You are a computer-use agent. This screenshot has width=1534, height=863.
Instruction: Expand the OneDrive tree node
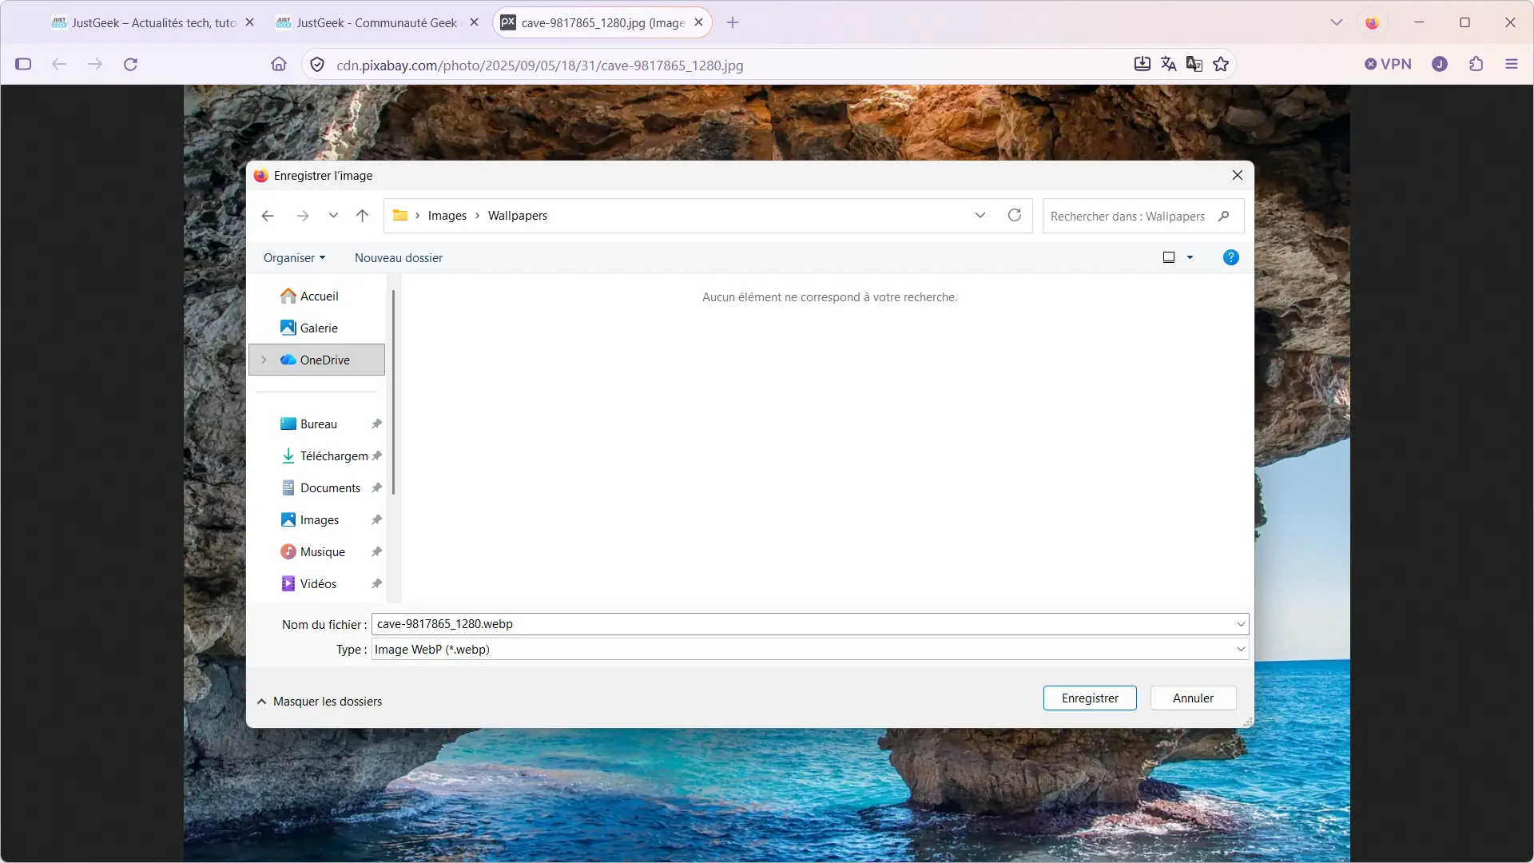pyautogui.click(x=264, y=360)
